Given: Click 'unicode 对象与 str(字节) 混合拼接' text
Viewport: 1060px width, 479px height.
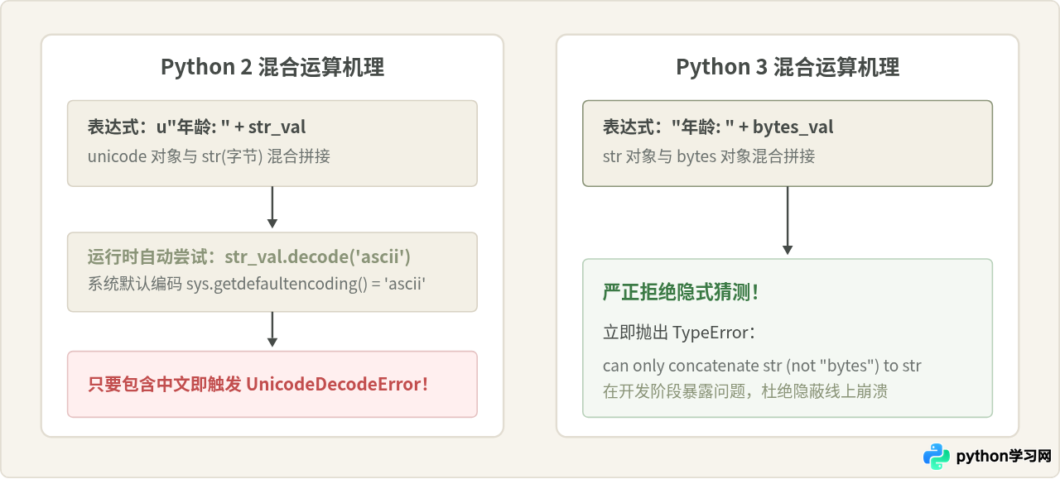Looking at the screenshot, I should pos(210,156).
